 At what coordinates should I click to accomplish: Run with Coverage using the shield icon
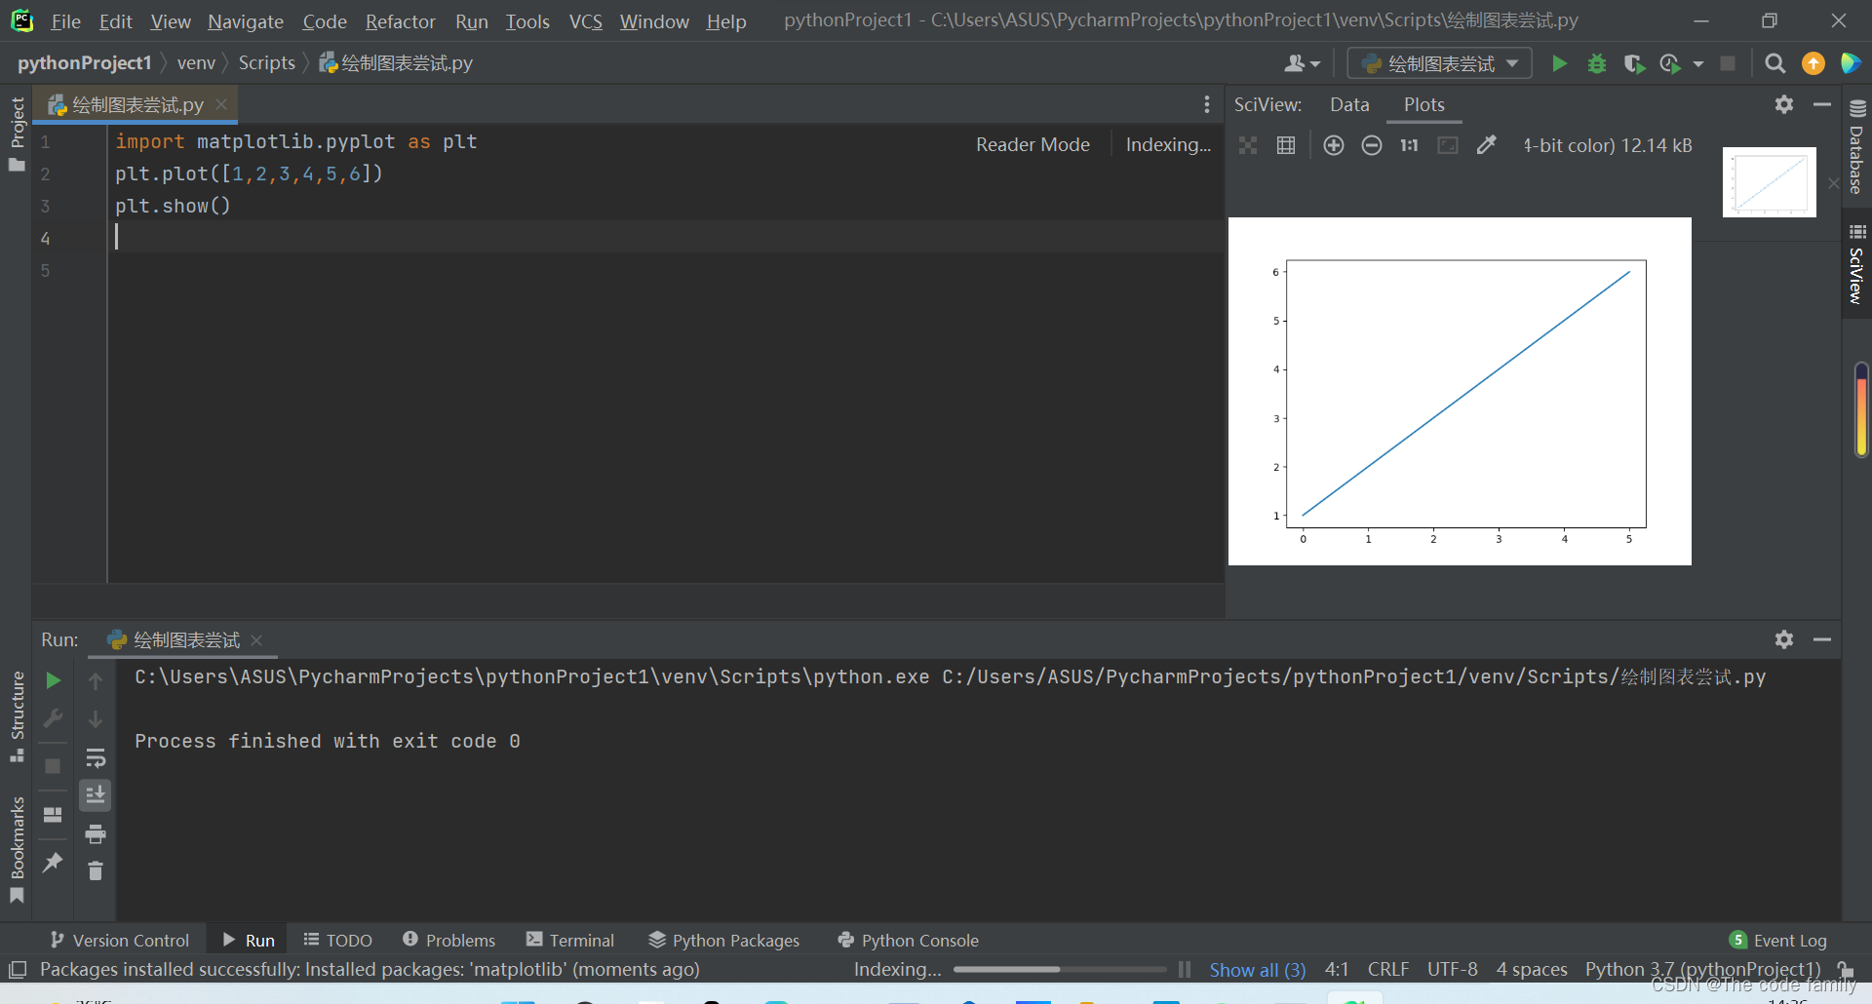pyautogui.click(x=1634, y=62)
